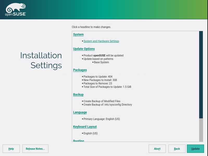
Task: Click the openSUSE chameleon logo
Action: (x=16, y=9)
